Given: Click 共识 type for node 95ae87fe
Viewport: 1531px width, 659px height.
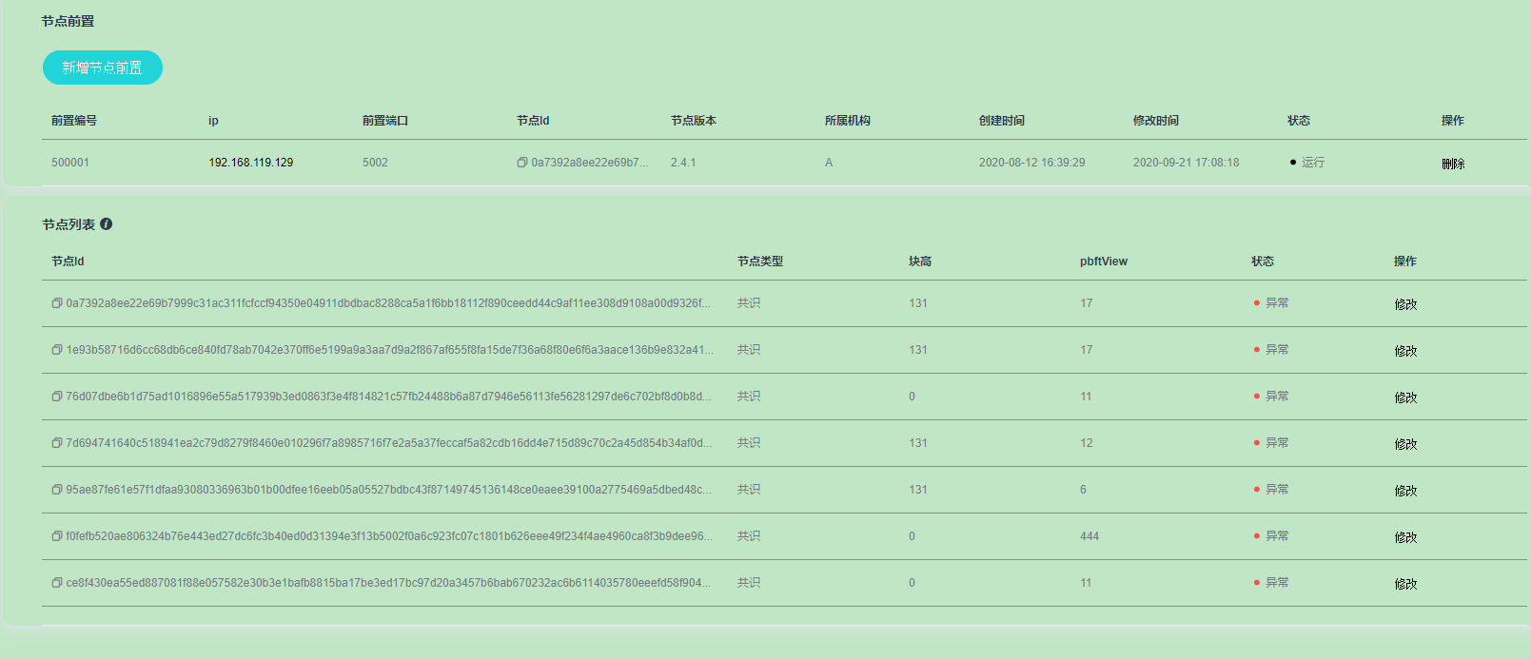Looking at the screenshot, I should (749, 490).
